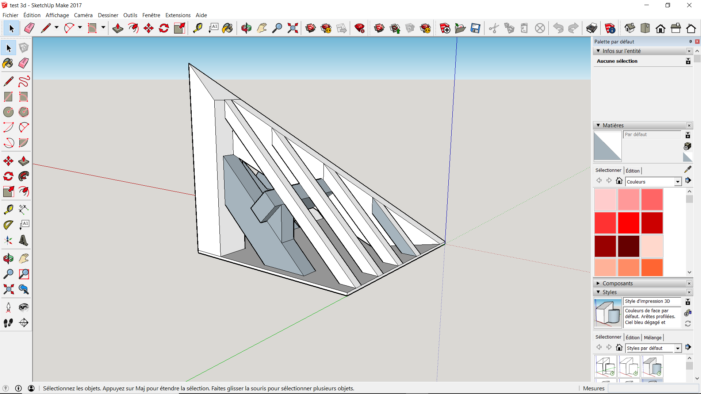Select the Rotate tool in top toolbar

(164, 28)
